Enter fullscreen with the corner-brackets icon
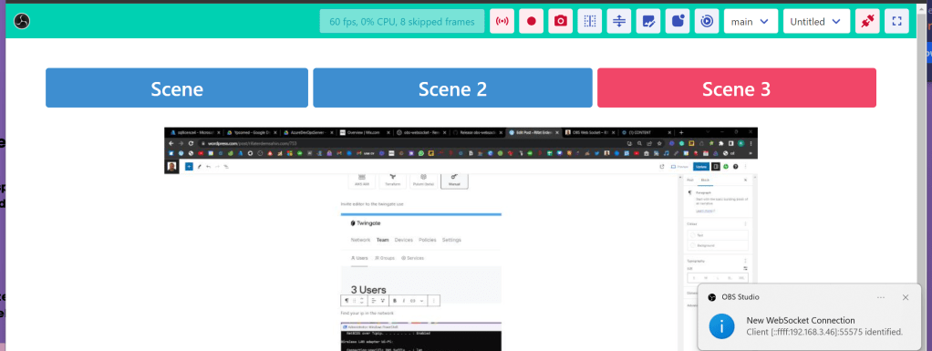Image resolution: width=932 pixels, height=351 pixels. 897,21
